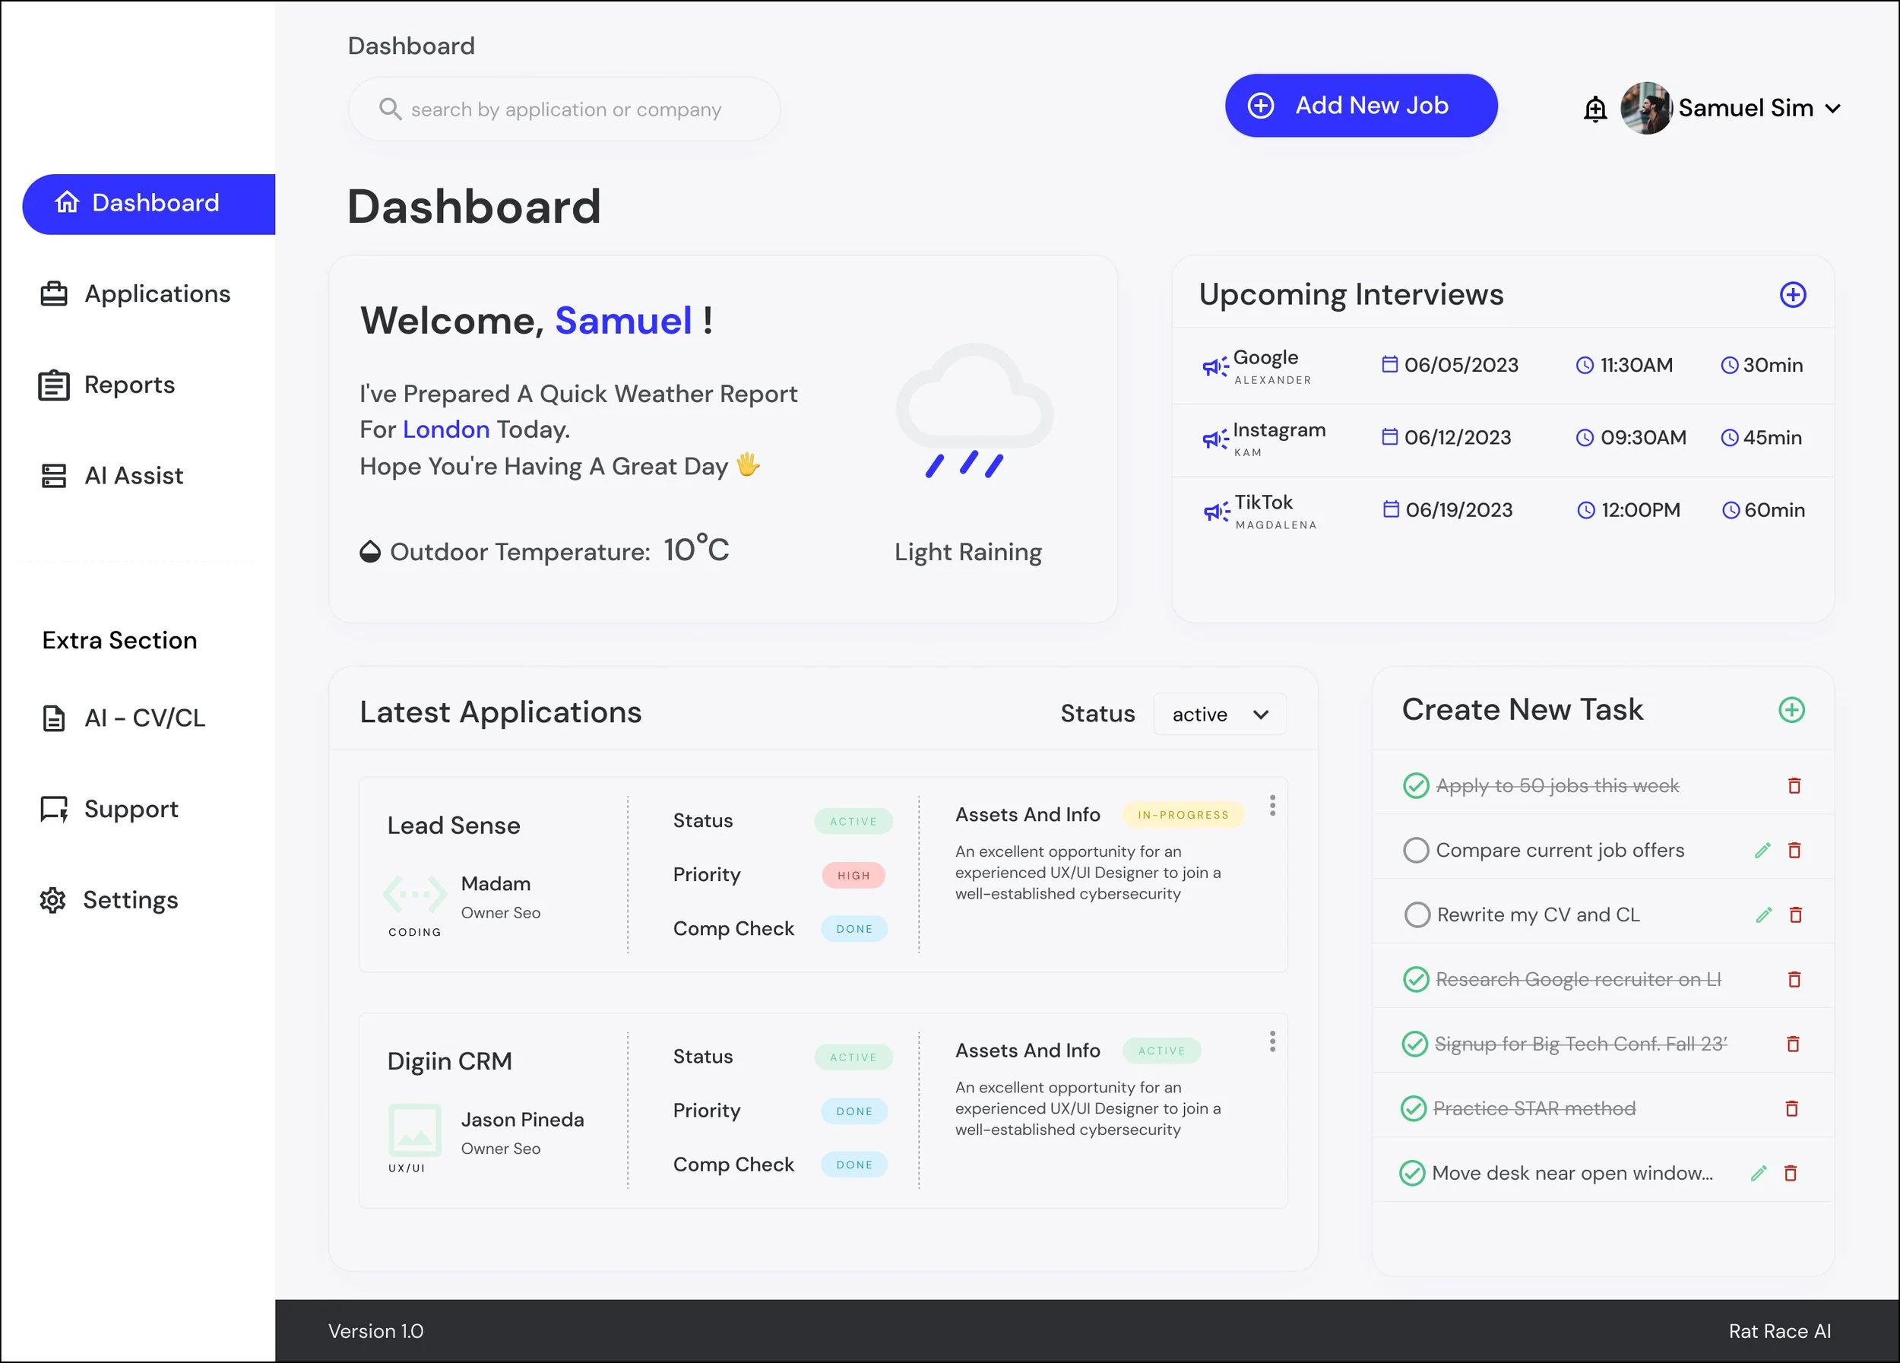Edit the 'Compare current job offers' task
The height and width of the screenshot is (1363, 1900).
[1762, 851]
